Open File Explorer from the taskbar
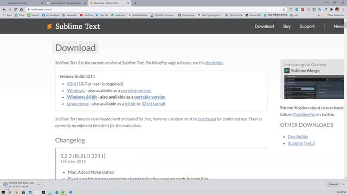Image resolution: width=347 pixels, height=195 pixels. click(x=17, y=192)
